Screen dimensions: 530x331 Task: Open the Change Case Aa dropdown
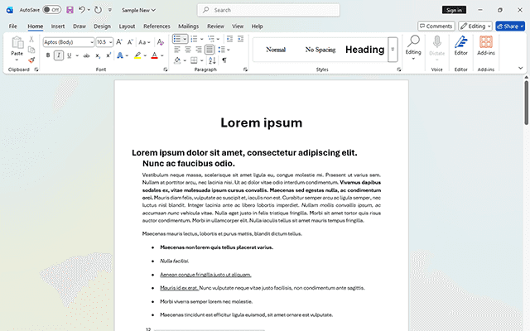[144, 42]
